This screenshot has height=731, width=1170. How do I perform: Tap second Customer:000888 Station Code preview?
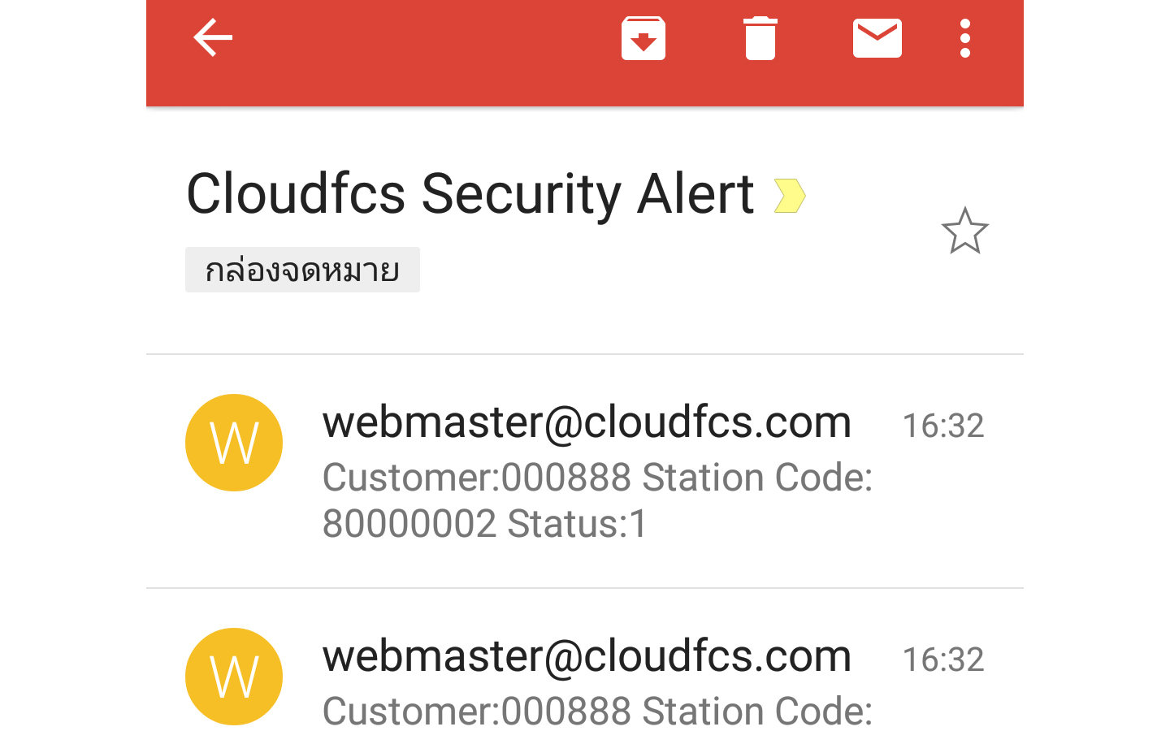(597, 712)
